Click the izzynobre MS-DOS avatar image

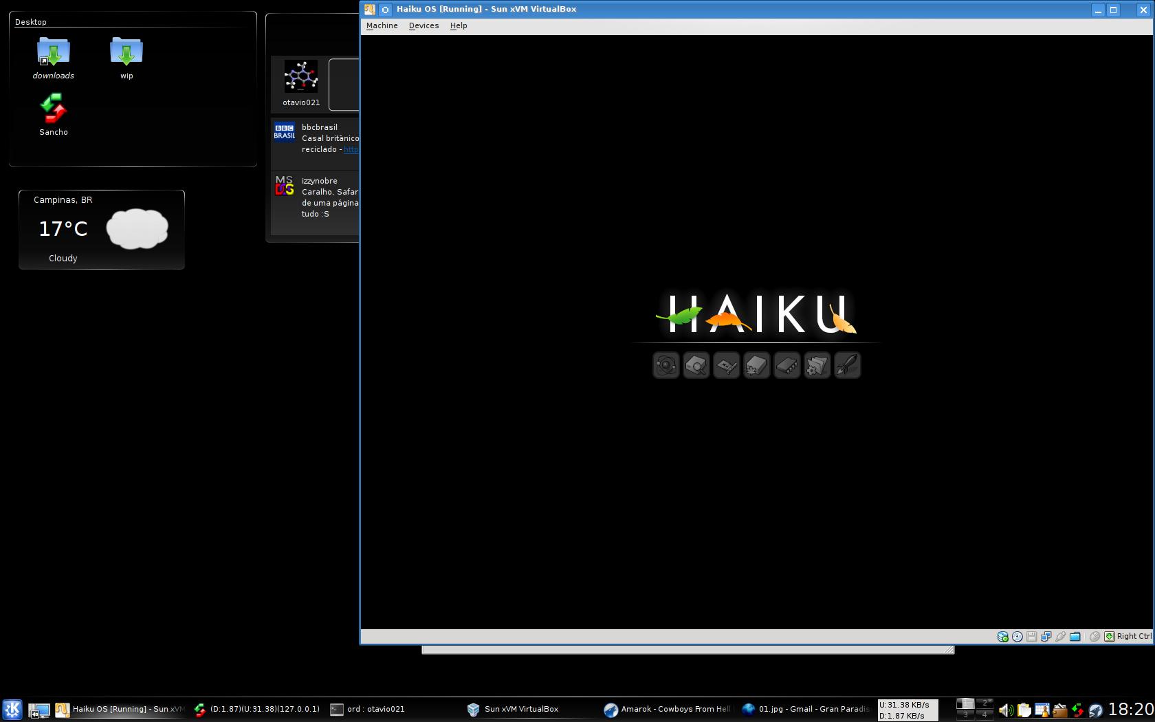click(285, 186)
